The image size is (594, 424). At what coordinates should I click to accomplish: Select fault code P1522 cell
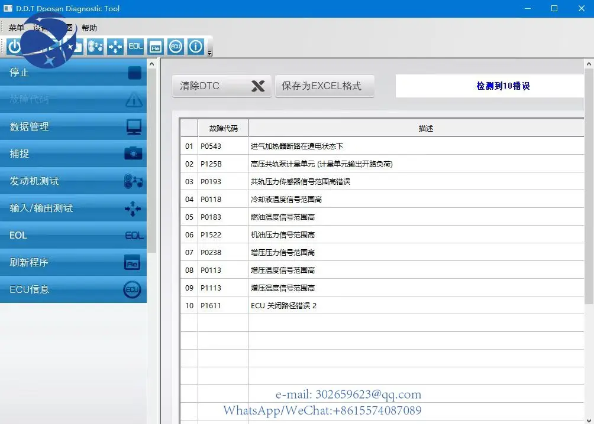tap(223, 235)
